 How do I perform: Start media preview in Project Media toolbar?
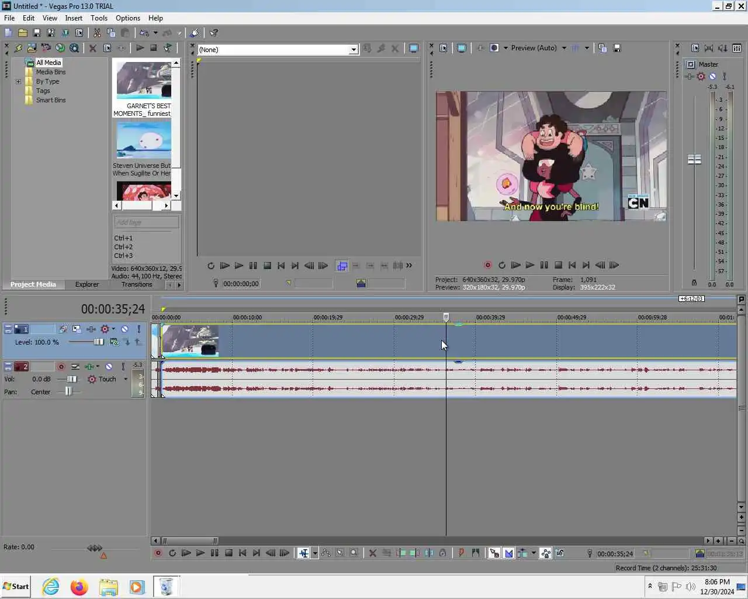pos(140,48)
